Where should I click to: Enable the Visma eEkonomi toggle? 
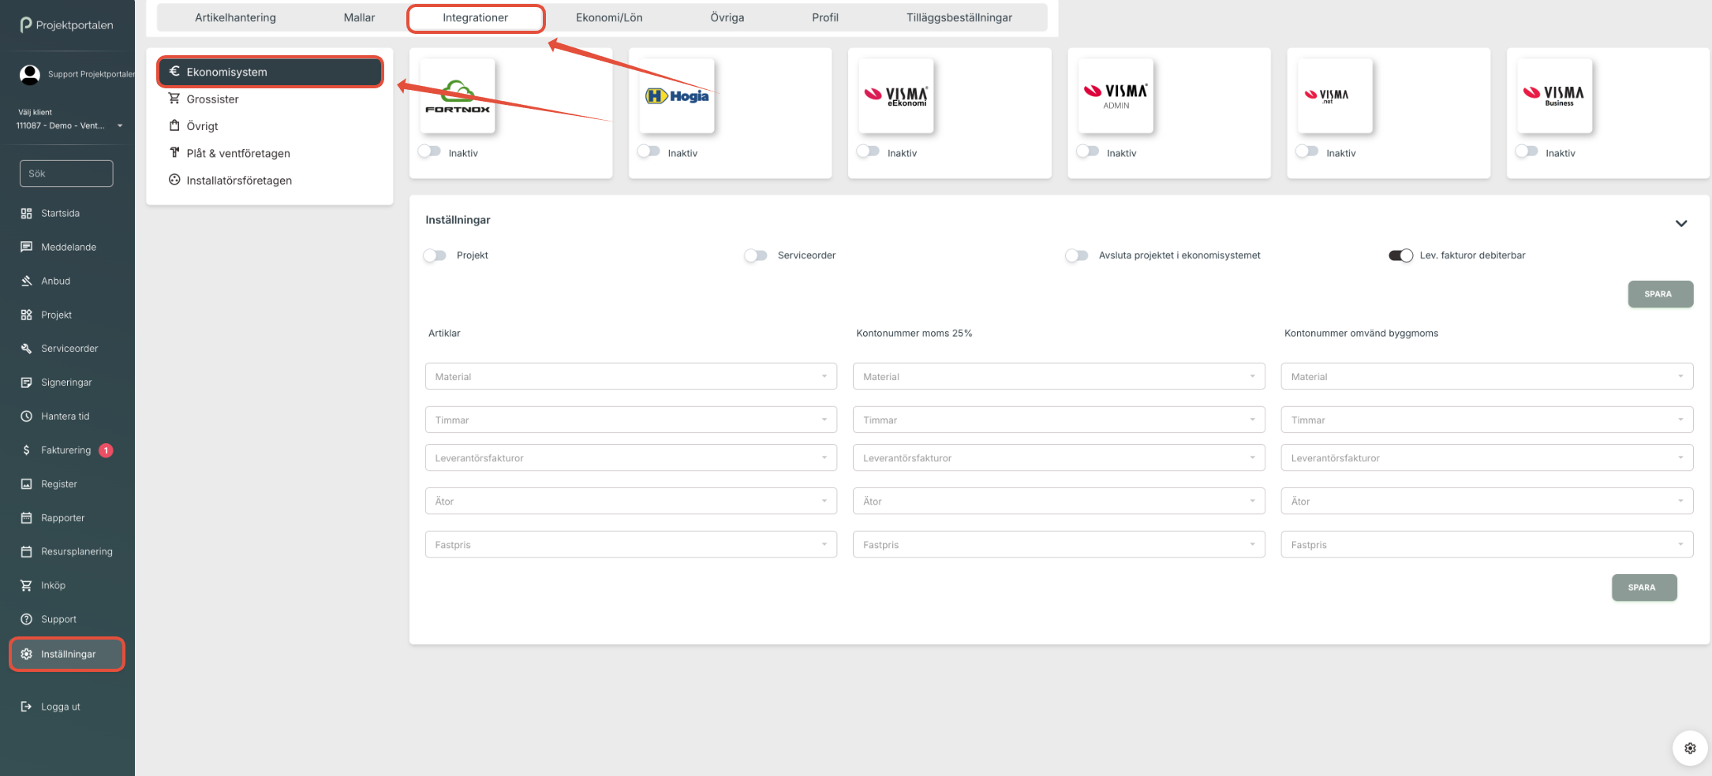click(x=868, y=151)
